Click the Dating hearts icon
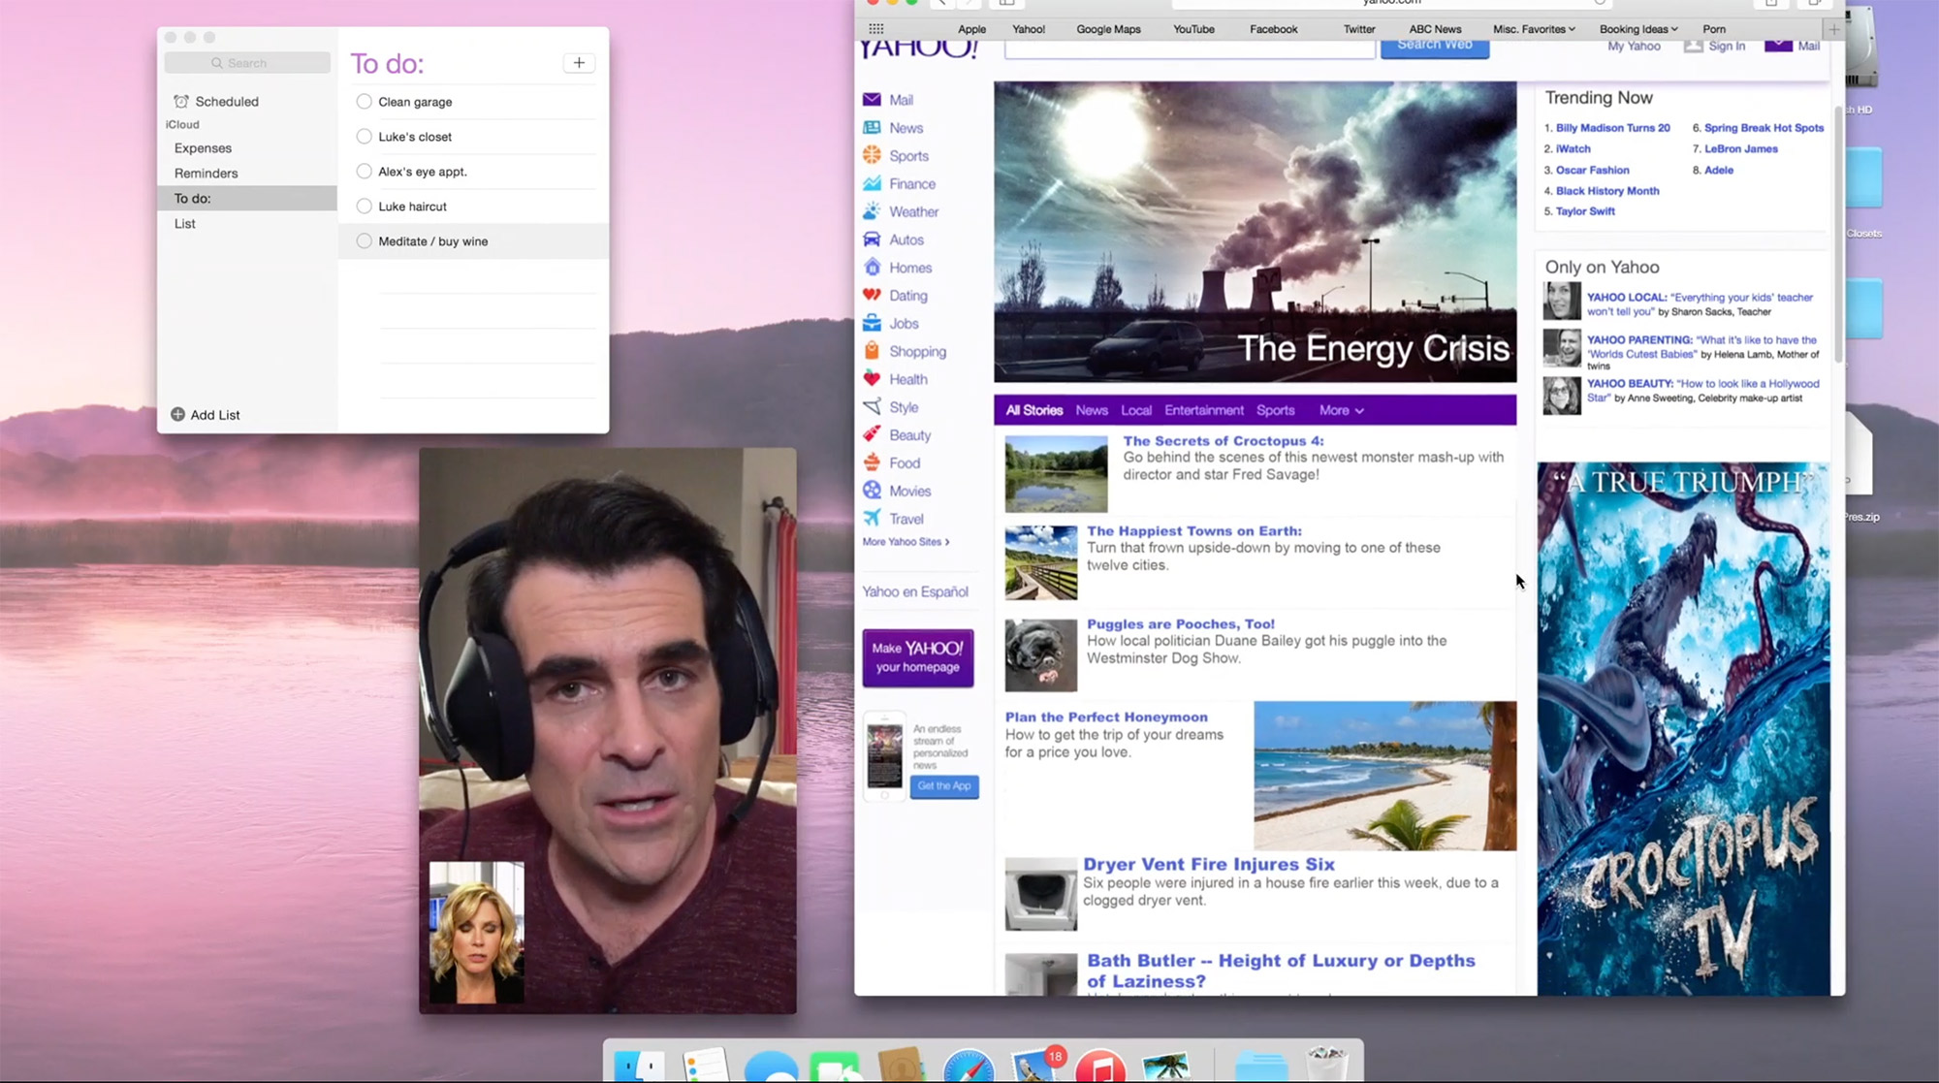The image size is (1939, 1083). (x=872, y=296)
